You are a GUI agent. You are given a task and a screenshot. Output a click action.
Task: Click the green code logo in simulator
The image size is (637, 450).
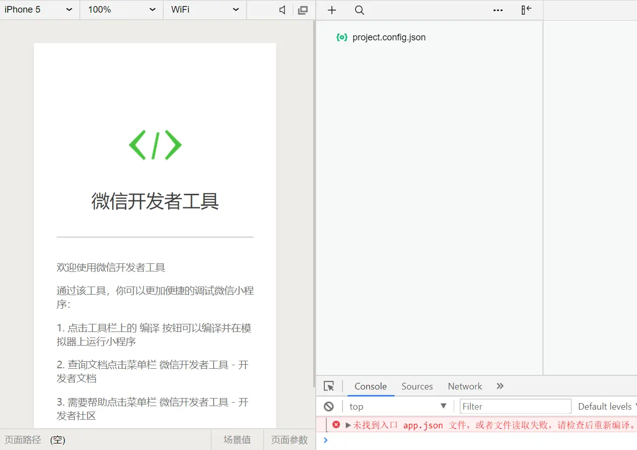(155, 145)
